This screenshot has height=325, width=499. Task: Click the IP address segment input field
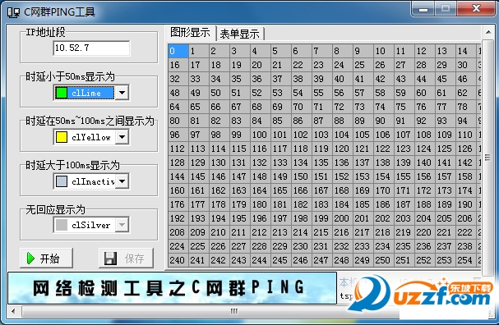91,48
